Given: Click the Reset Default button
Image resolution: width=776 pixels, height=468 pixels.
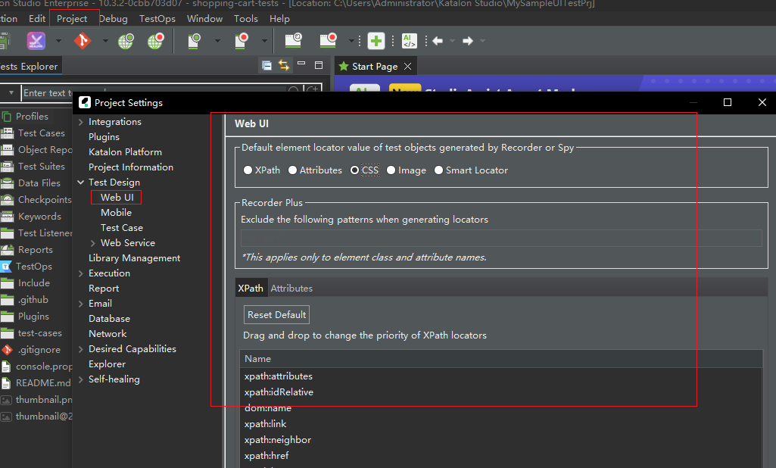Looking at the screenshot, I should coord(276,315).
